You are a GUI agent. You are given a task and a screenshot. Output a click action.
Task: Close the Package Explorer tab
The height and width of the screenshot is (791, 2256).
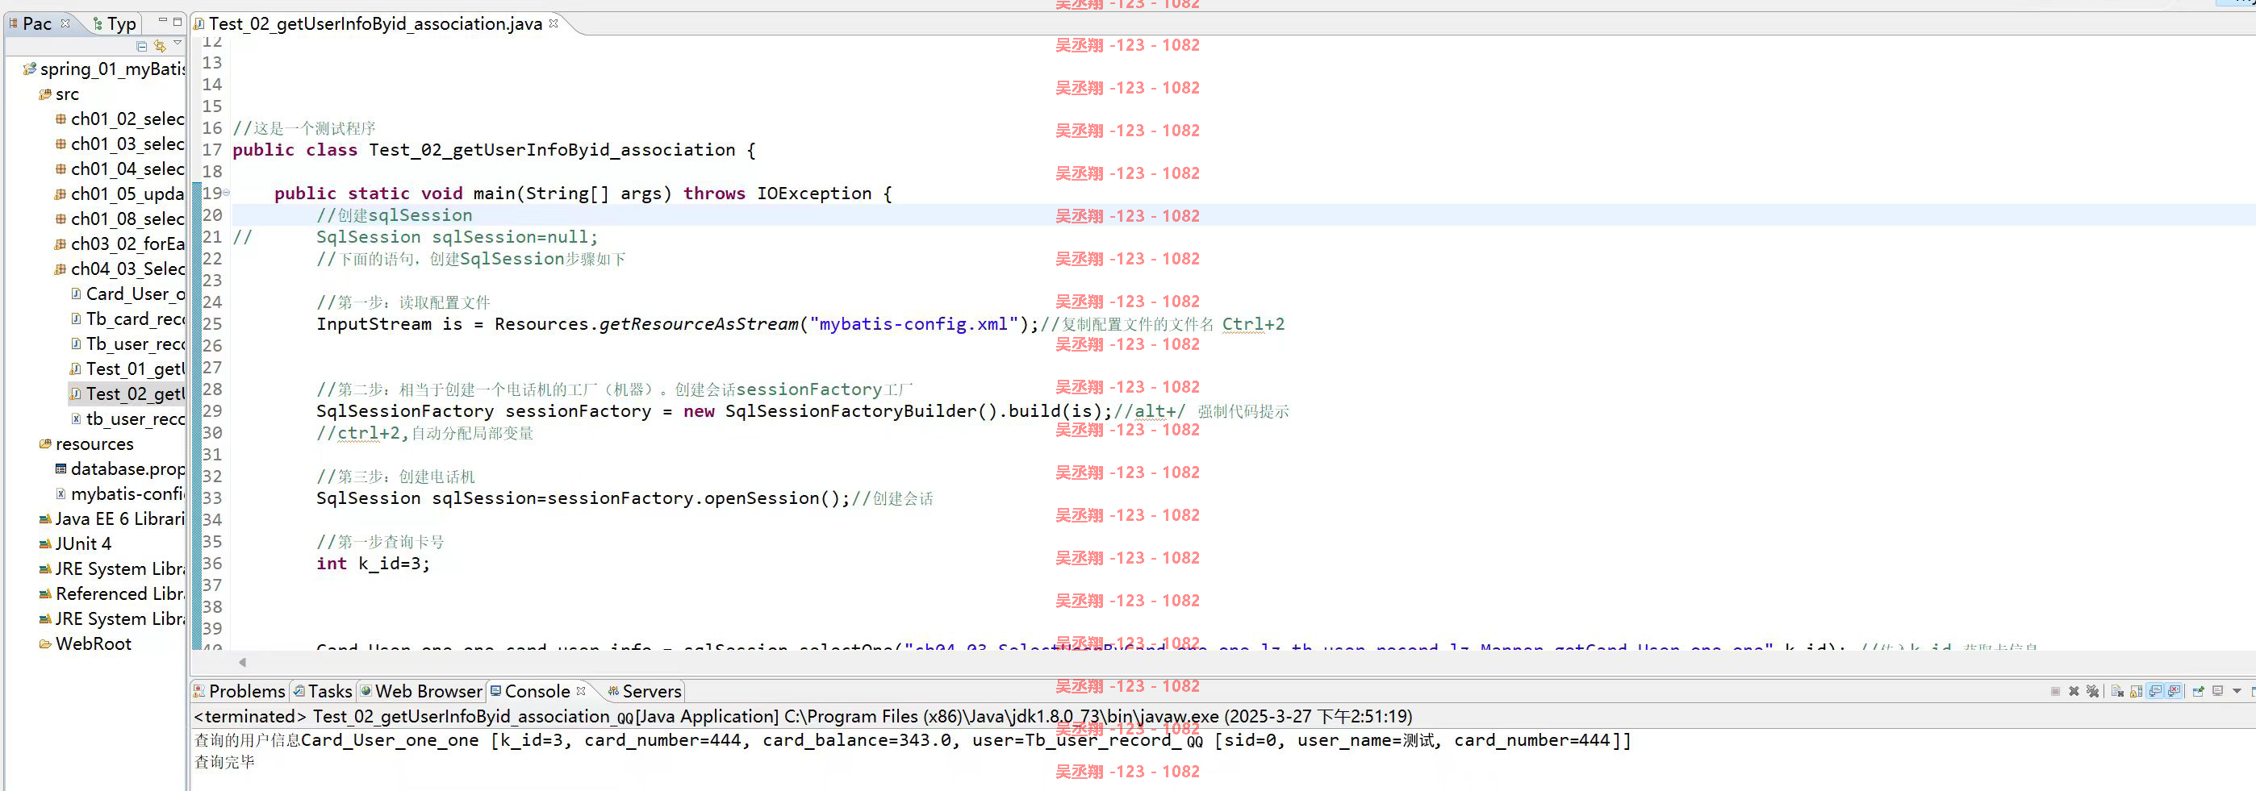point(65,23)
